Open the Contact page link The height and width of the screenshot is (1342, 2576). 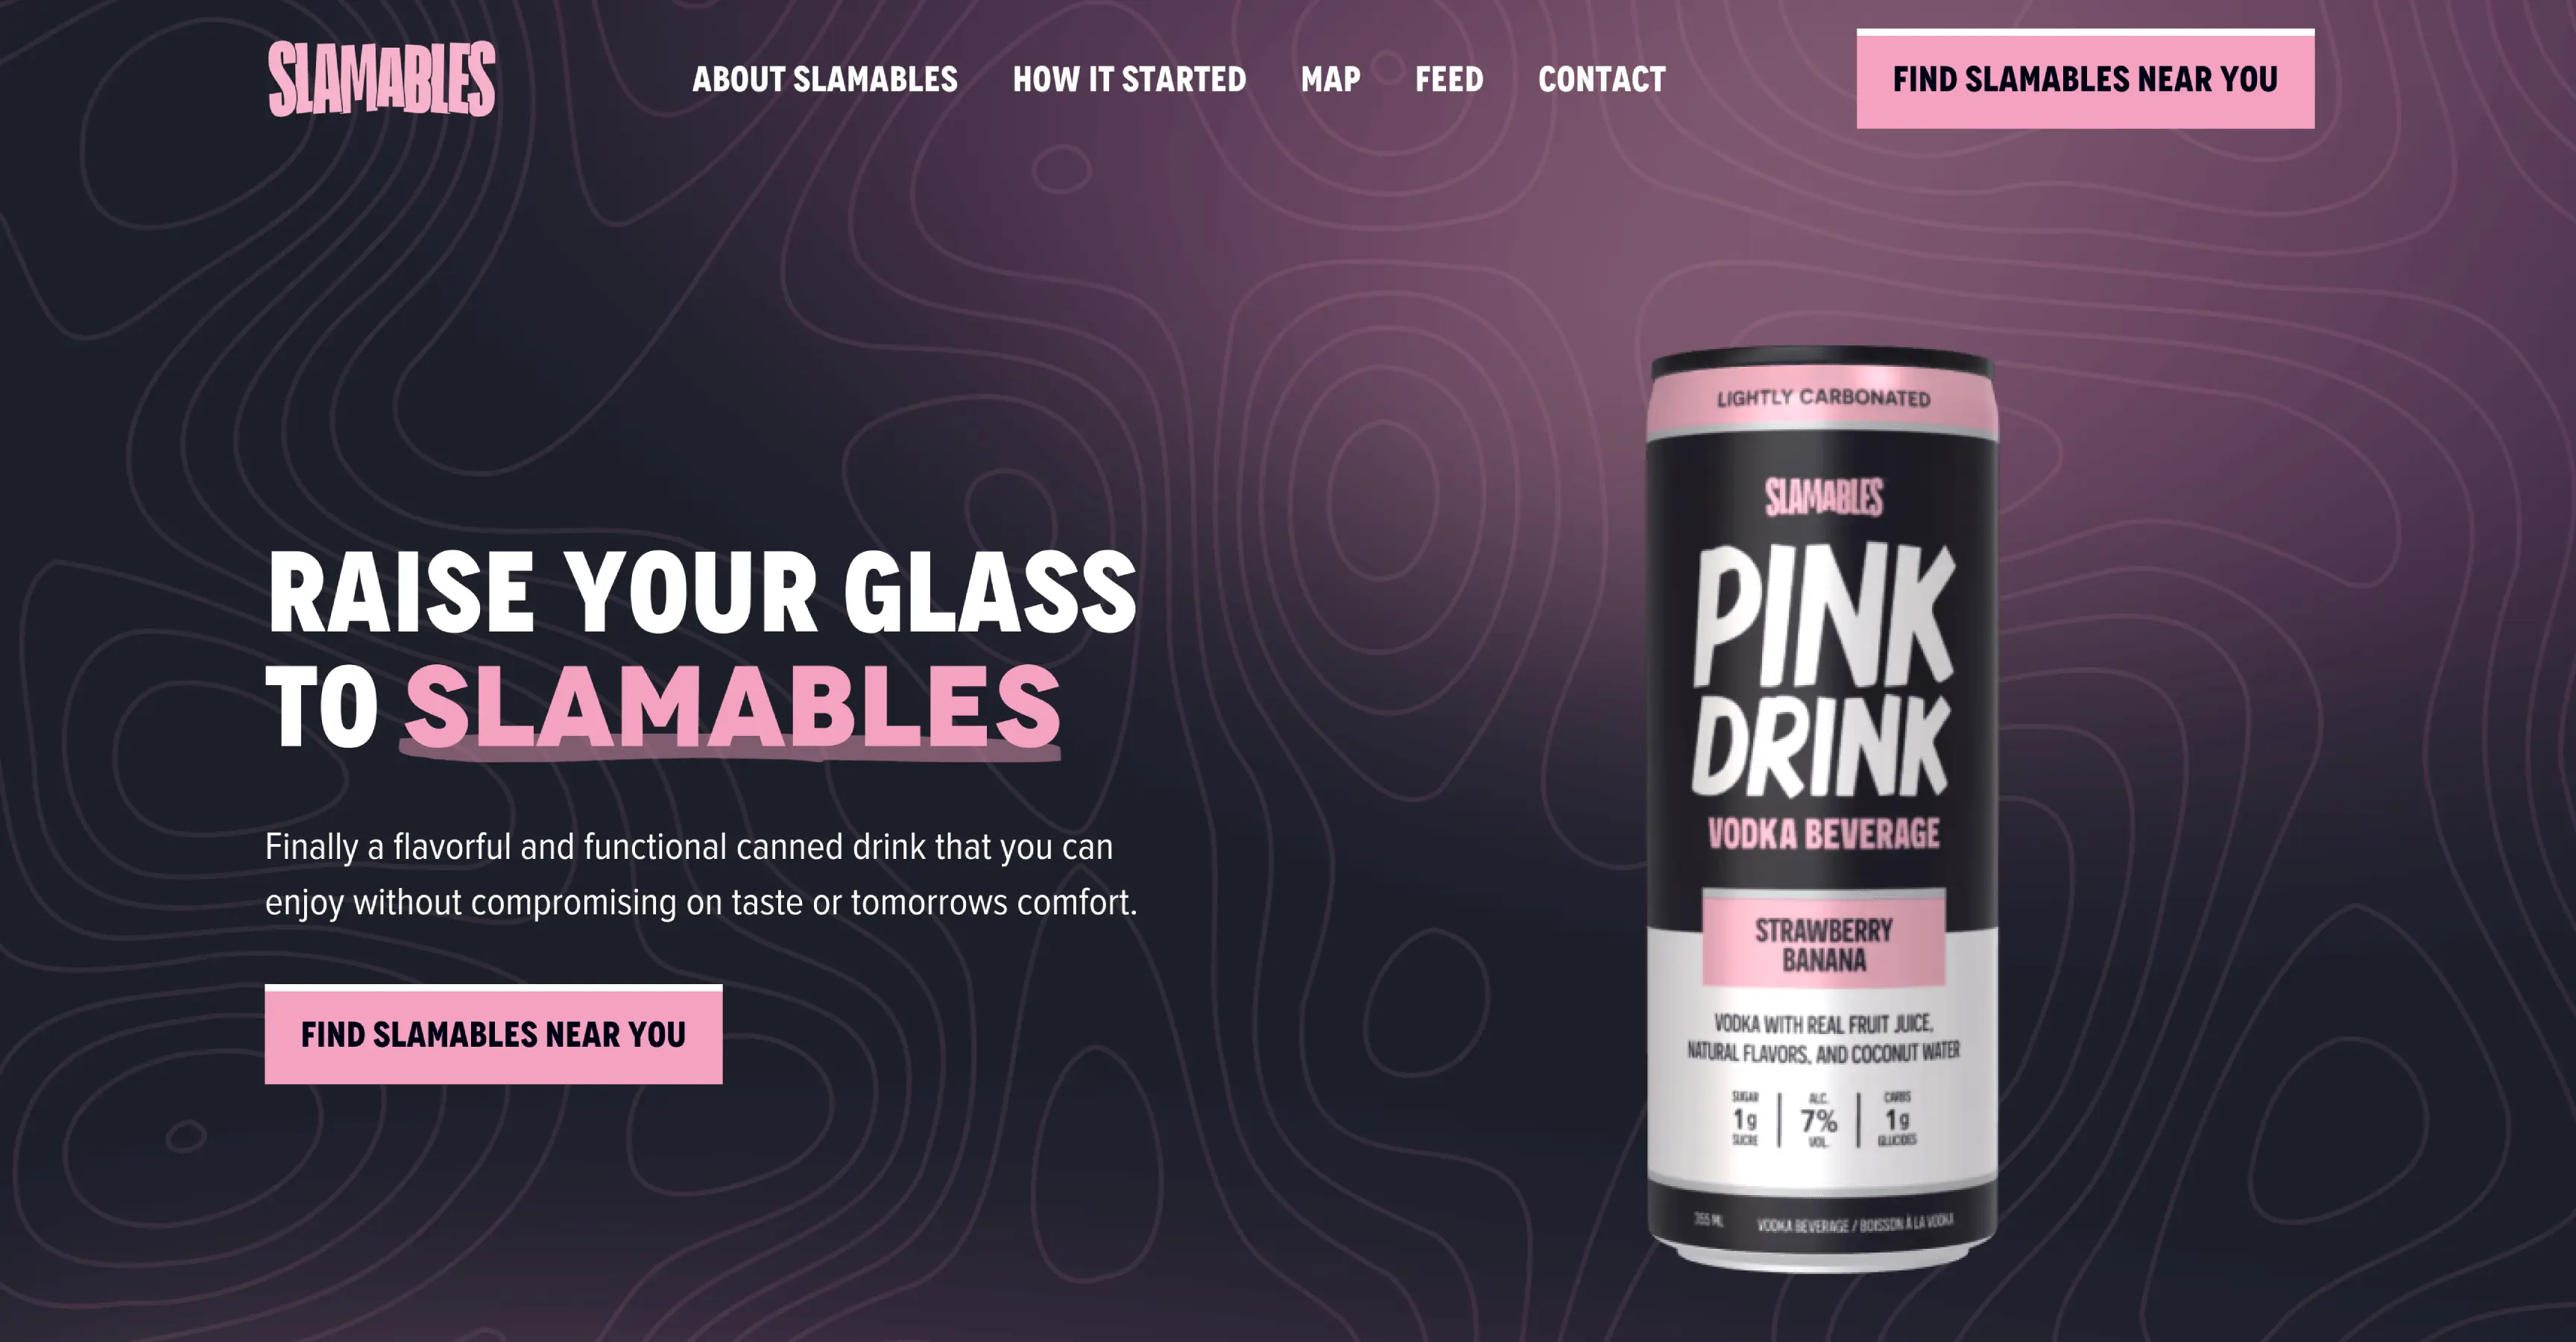pos(1601,79)
